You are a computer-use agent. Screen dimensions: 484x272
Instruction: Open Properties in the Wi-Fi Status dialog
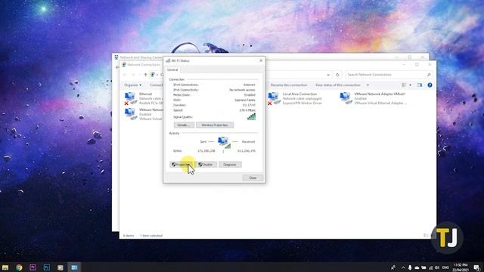tap(181, 165)
